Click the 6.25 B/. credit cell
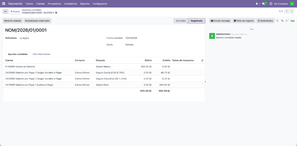The image size is (297, 146). pyautogui.click(x=166, y=79)
